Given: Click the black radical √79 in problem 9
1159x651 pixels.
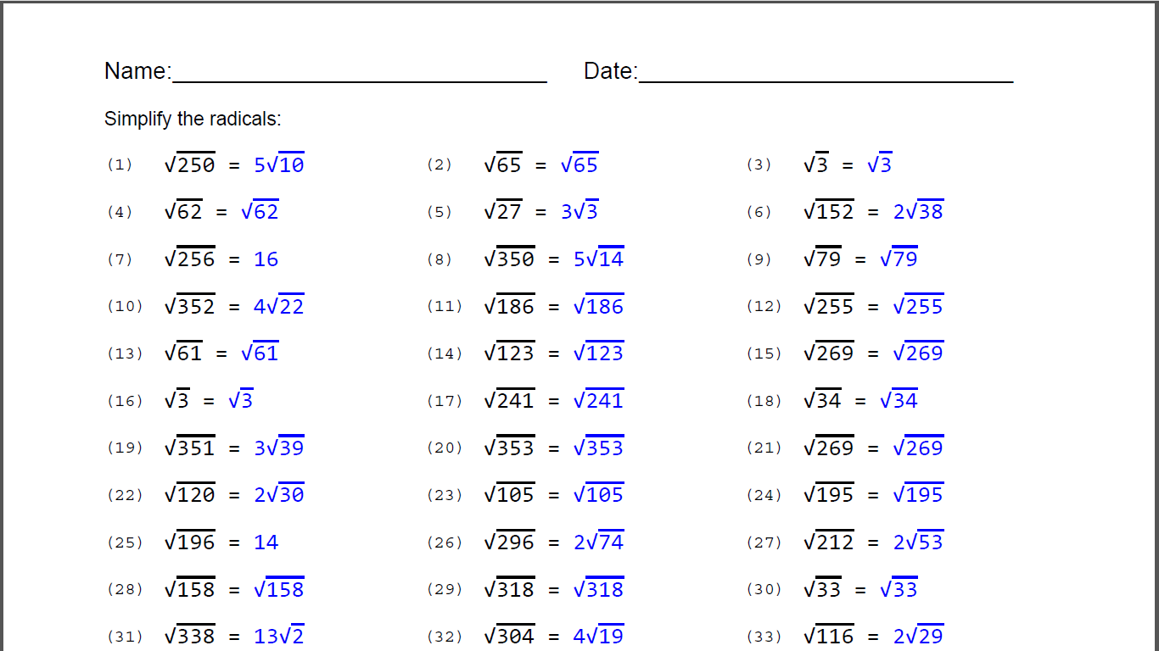Looking at the screenshot, I should [x=823, y=259].
